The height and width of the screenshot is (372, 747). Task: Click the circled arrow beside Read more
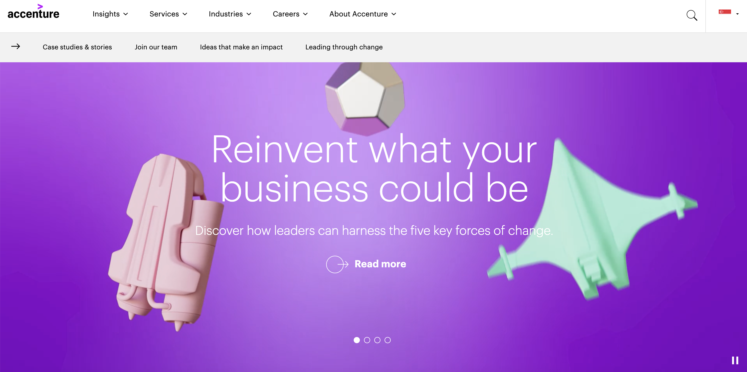coord(337,264)
